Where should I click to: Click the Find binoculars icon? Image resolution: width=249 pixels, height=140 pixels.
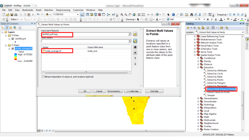coord(192,15)
